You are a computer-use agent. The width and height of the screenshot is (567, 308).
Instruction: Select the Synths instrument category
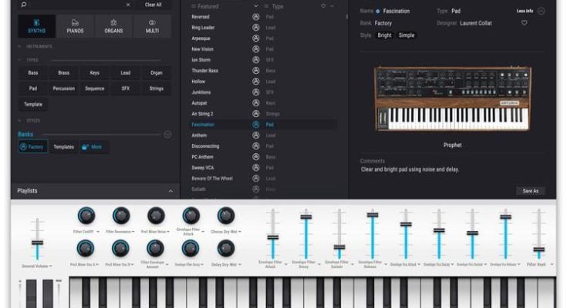pos(36,26)
